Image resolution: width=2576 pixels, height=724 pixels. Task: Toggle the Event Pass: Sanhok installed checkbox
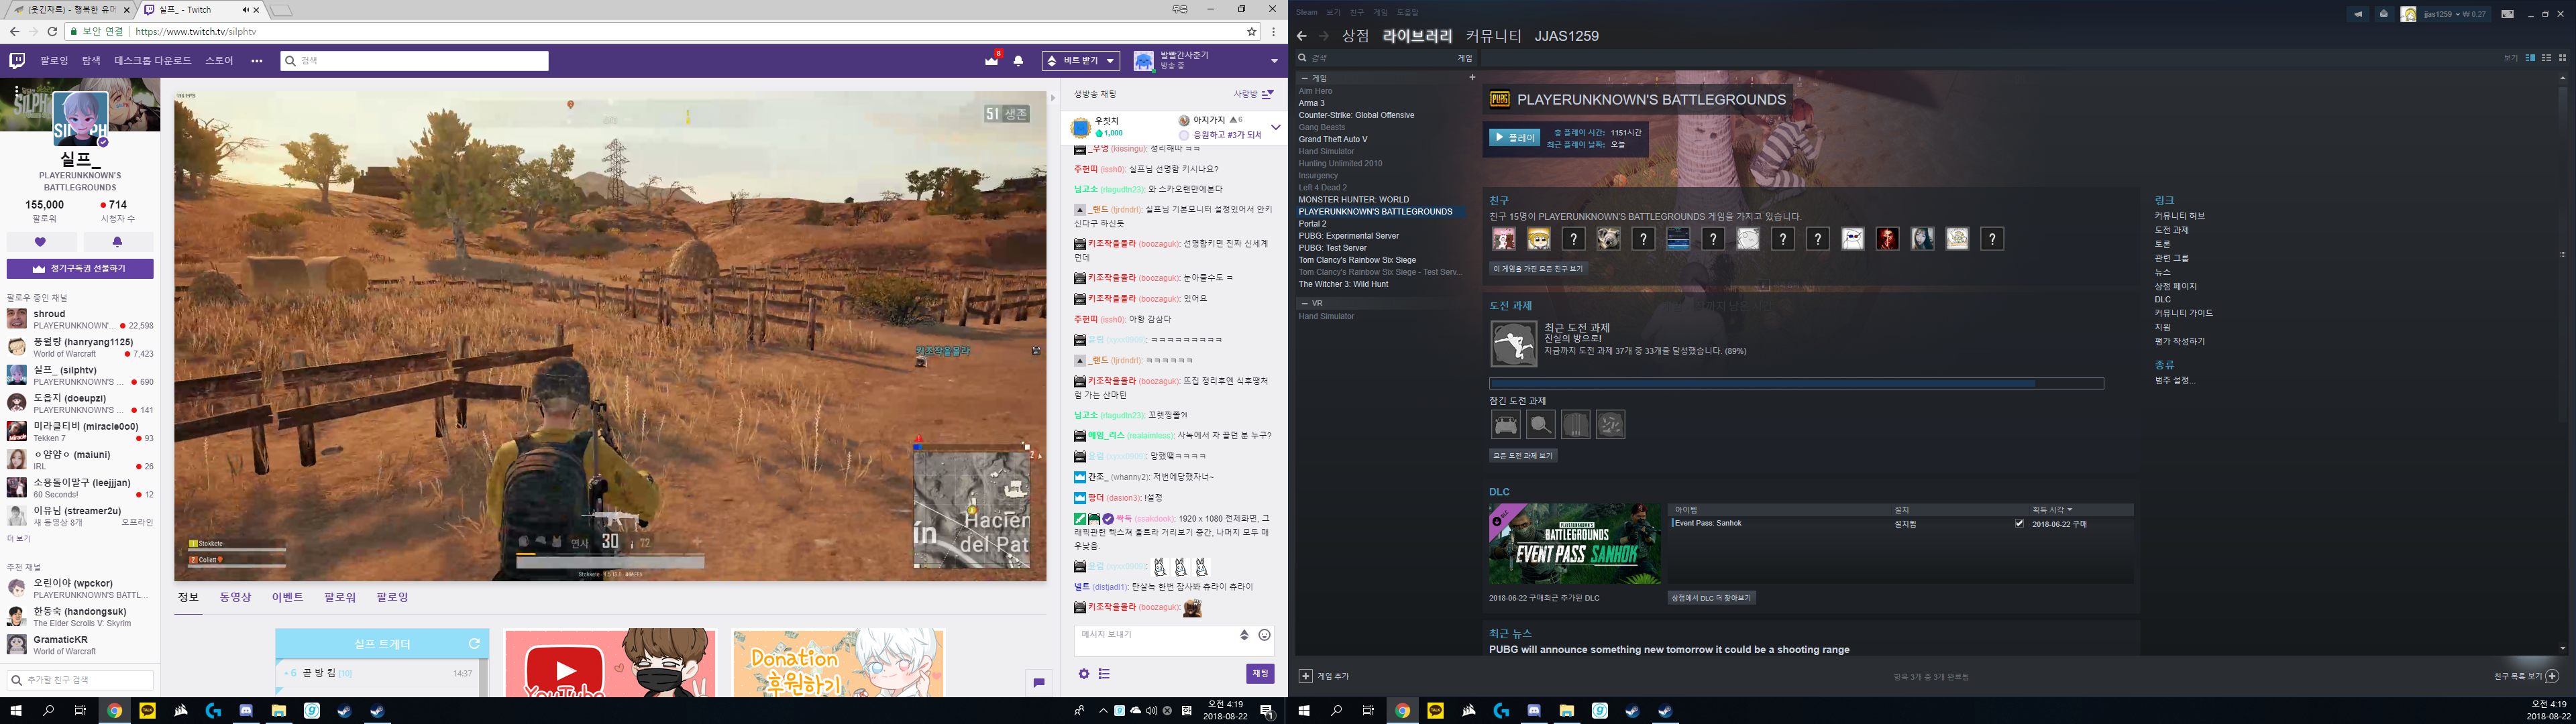[2019, 523]
